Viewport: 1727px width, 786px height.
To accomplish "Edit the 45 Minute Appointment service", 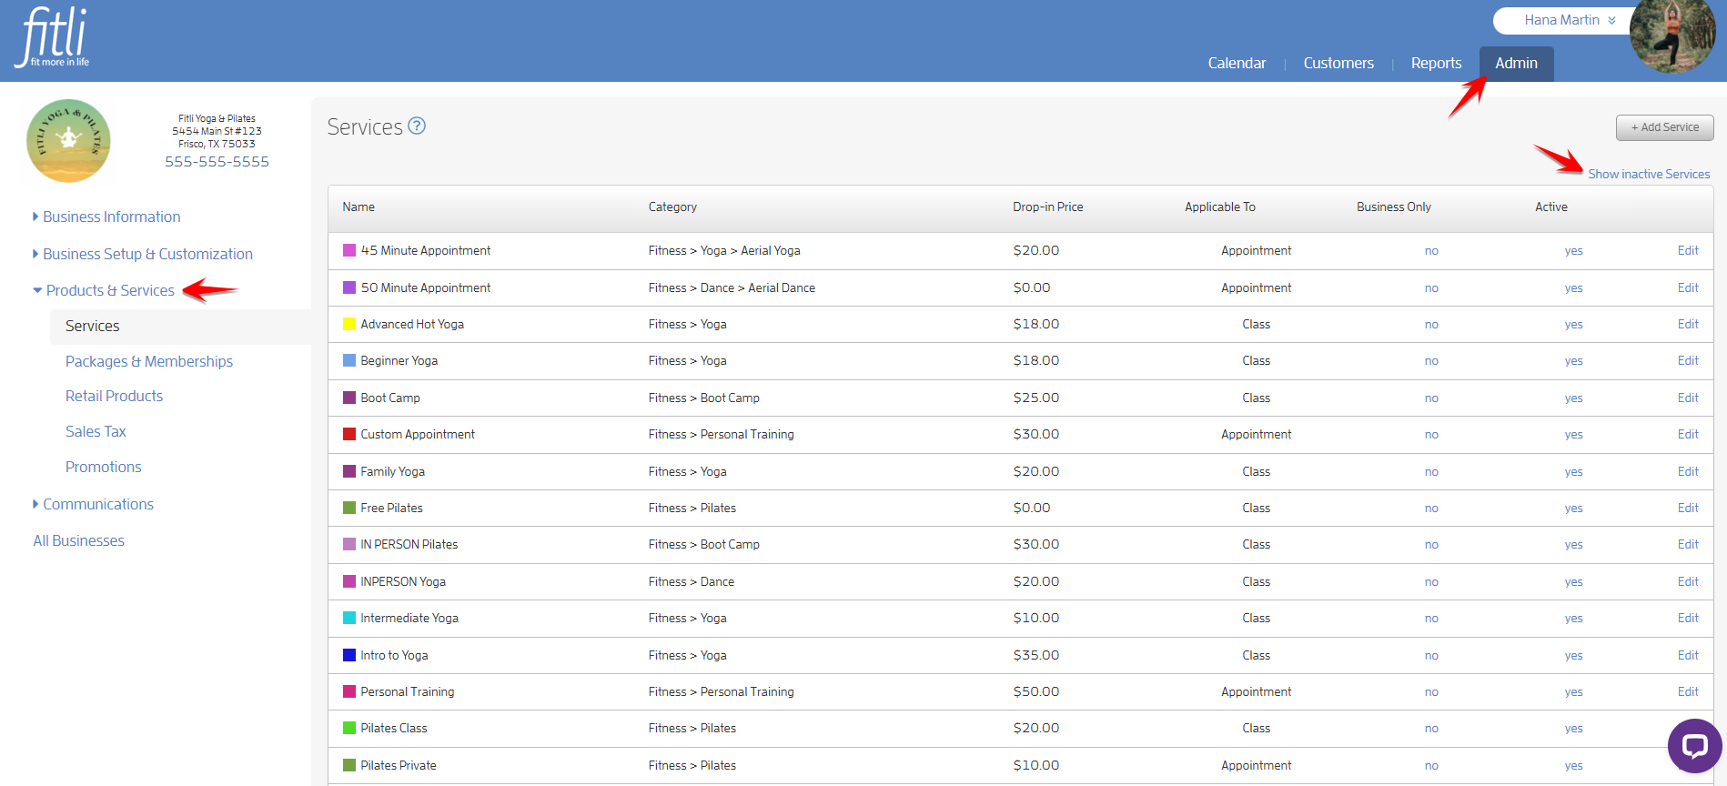I will pyautogui.click(x=1688, y=250).
